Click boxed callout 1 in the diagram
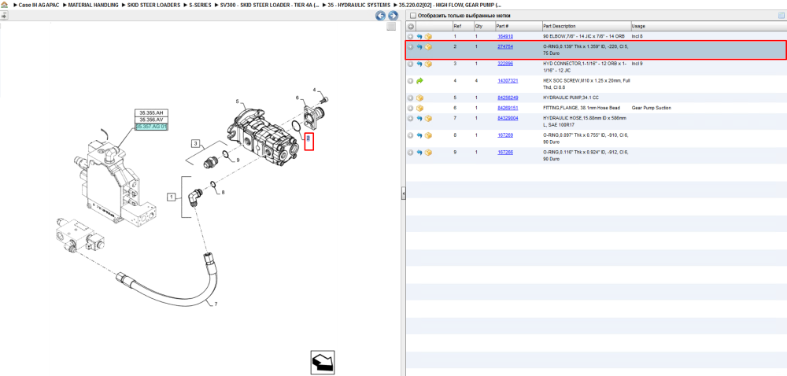Viewport: 787px width, 376px height. (171, 197)
